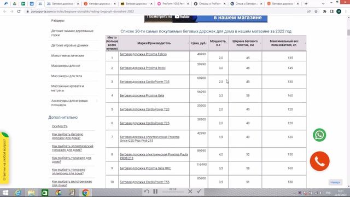Open the Маты гимнастические category
Viewport: 350px width, 197px height.
tap(68, 56)
